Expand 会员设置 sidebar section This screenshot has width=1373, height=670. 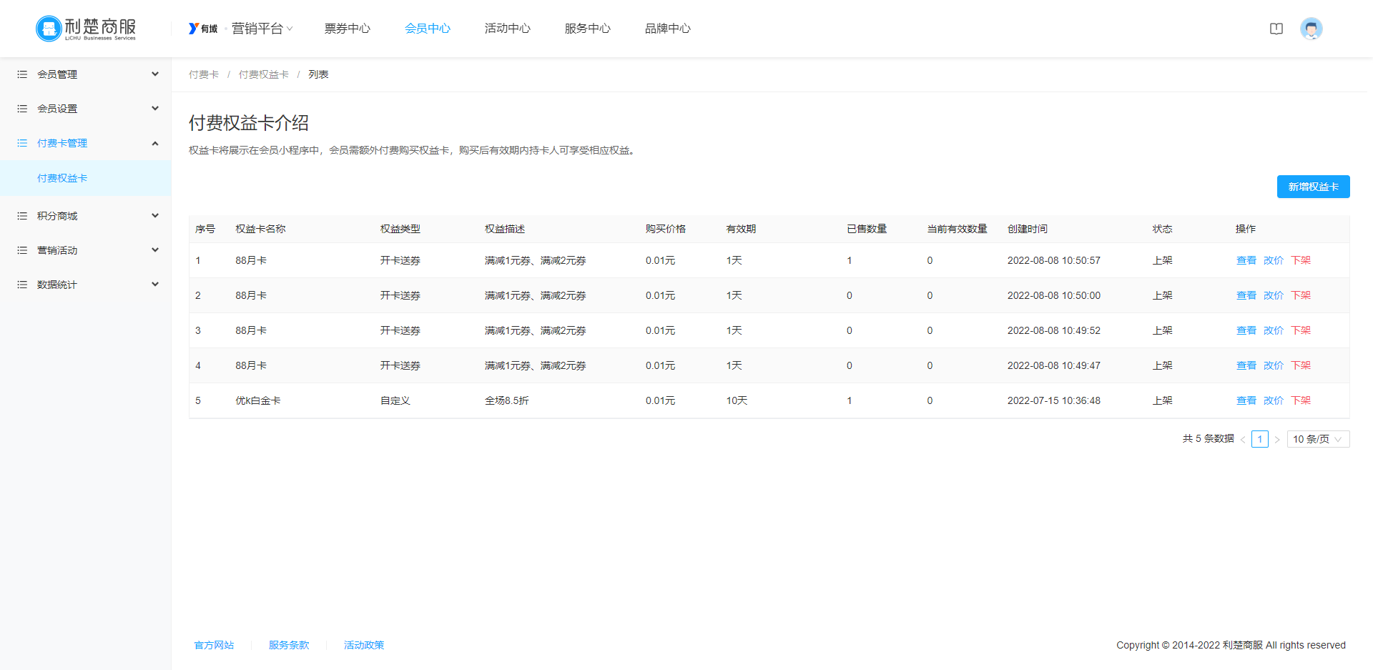pos(155,109)
